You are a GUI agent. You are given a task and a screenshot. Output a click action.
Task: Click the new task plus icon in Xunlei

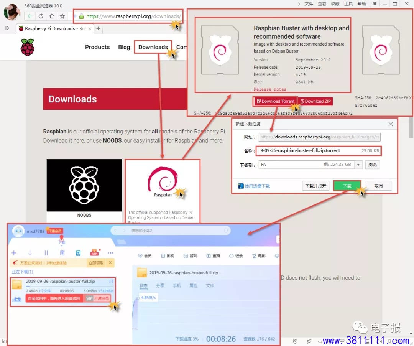coord(14,253)
